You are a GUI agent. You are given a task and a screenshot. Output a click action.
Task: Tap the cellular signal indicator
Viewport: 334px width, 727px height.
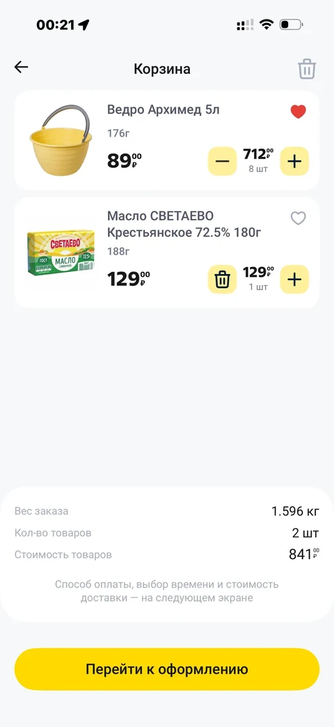[x=245, y=24]
